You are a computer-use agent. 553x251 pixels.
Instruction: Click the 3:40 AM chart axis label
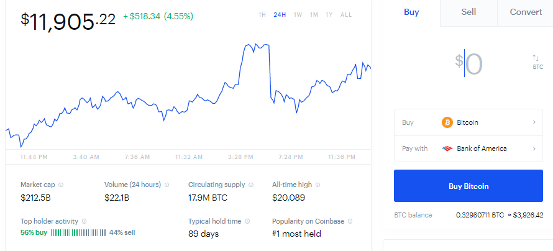tap(86, 157)
